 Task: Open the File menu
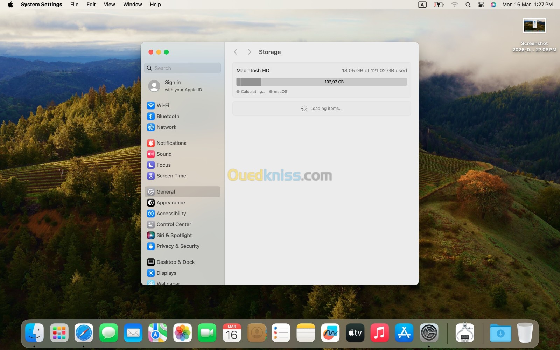point(74,5)
